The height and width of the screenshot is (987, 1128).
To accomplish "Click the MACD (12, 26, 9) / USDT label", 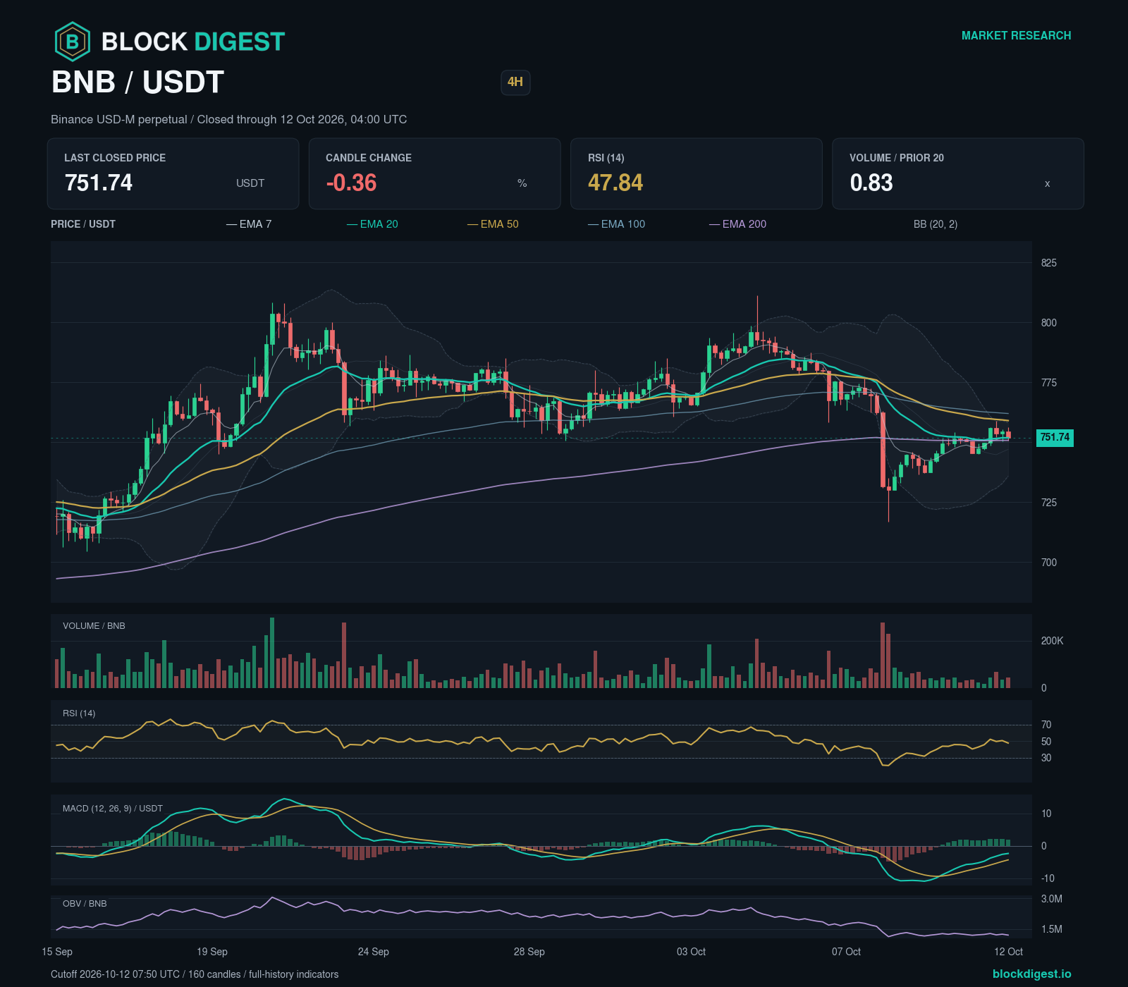I will (113, 809).
